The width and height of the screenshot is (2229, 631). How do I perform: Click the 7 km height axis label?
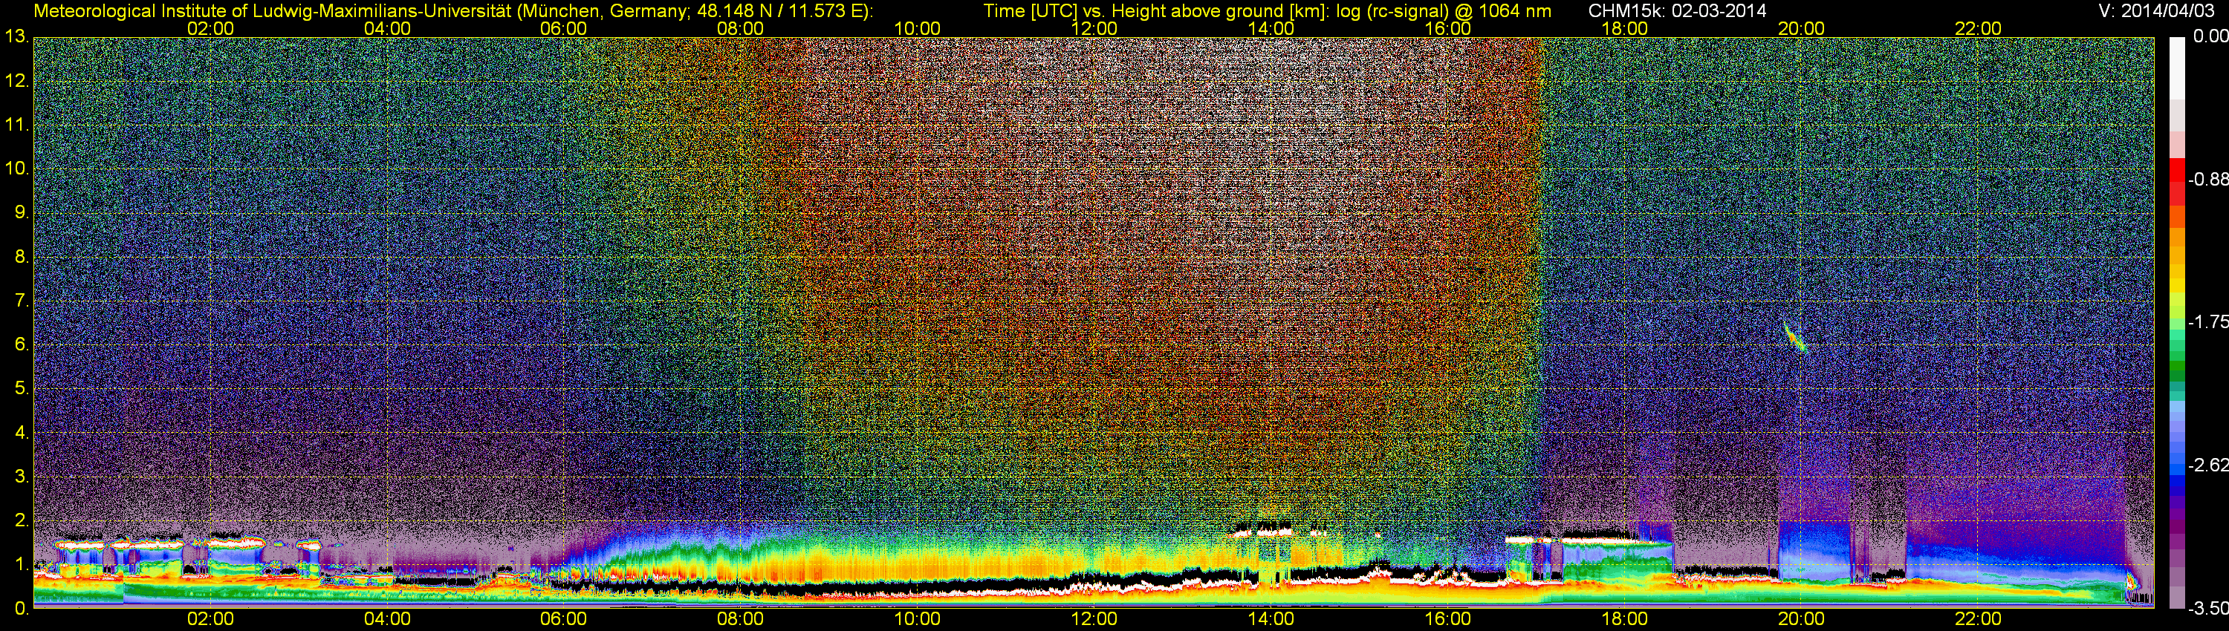click(x=22, y=301)
